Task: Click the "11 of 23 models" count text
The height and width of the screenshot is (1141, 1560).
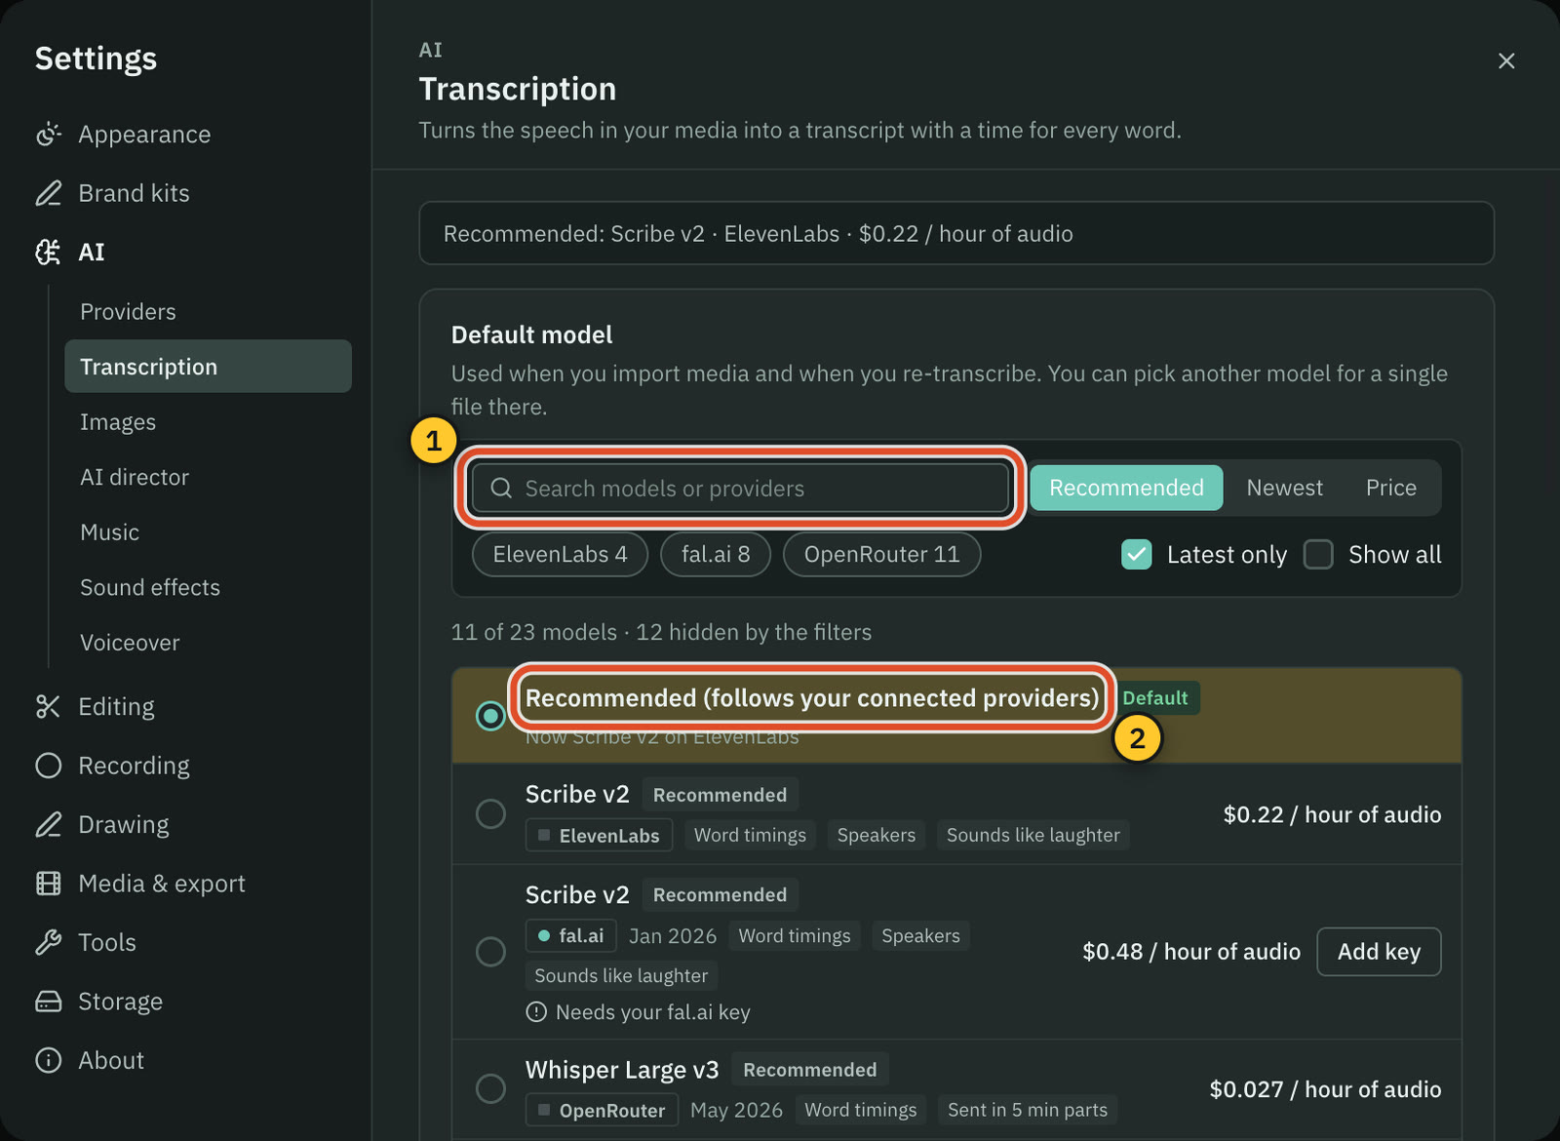Action: click(534, 632)
